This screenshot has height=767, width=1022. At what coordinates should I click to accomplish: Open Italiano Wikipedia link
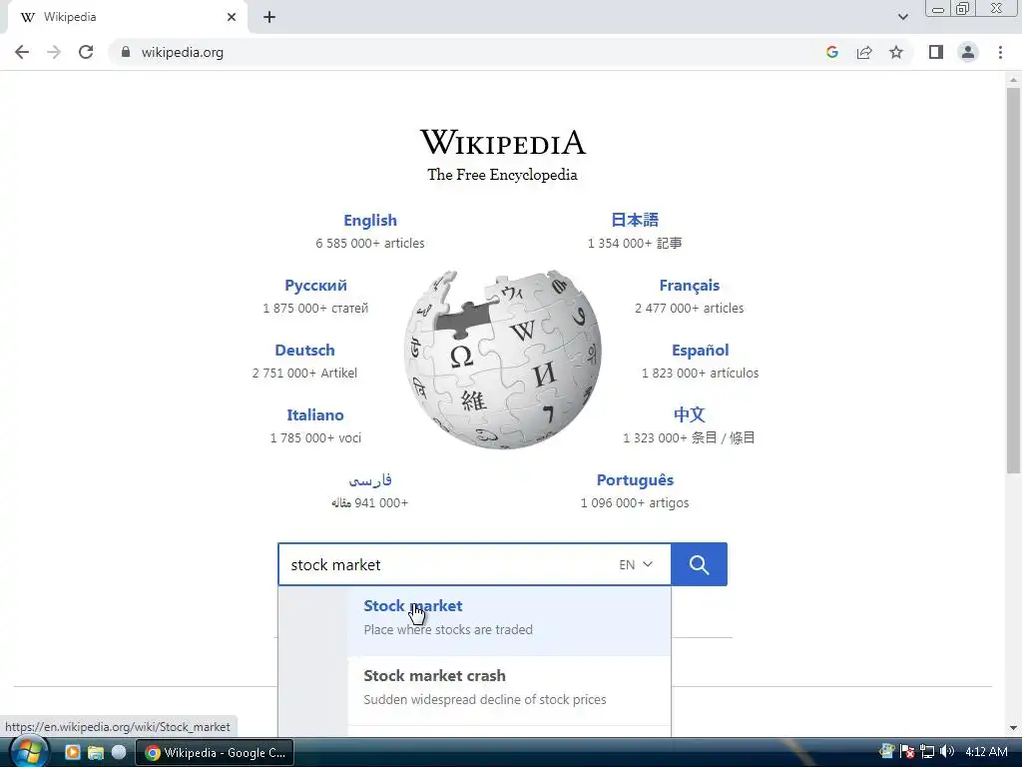click(315, 414)
